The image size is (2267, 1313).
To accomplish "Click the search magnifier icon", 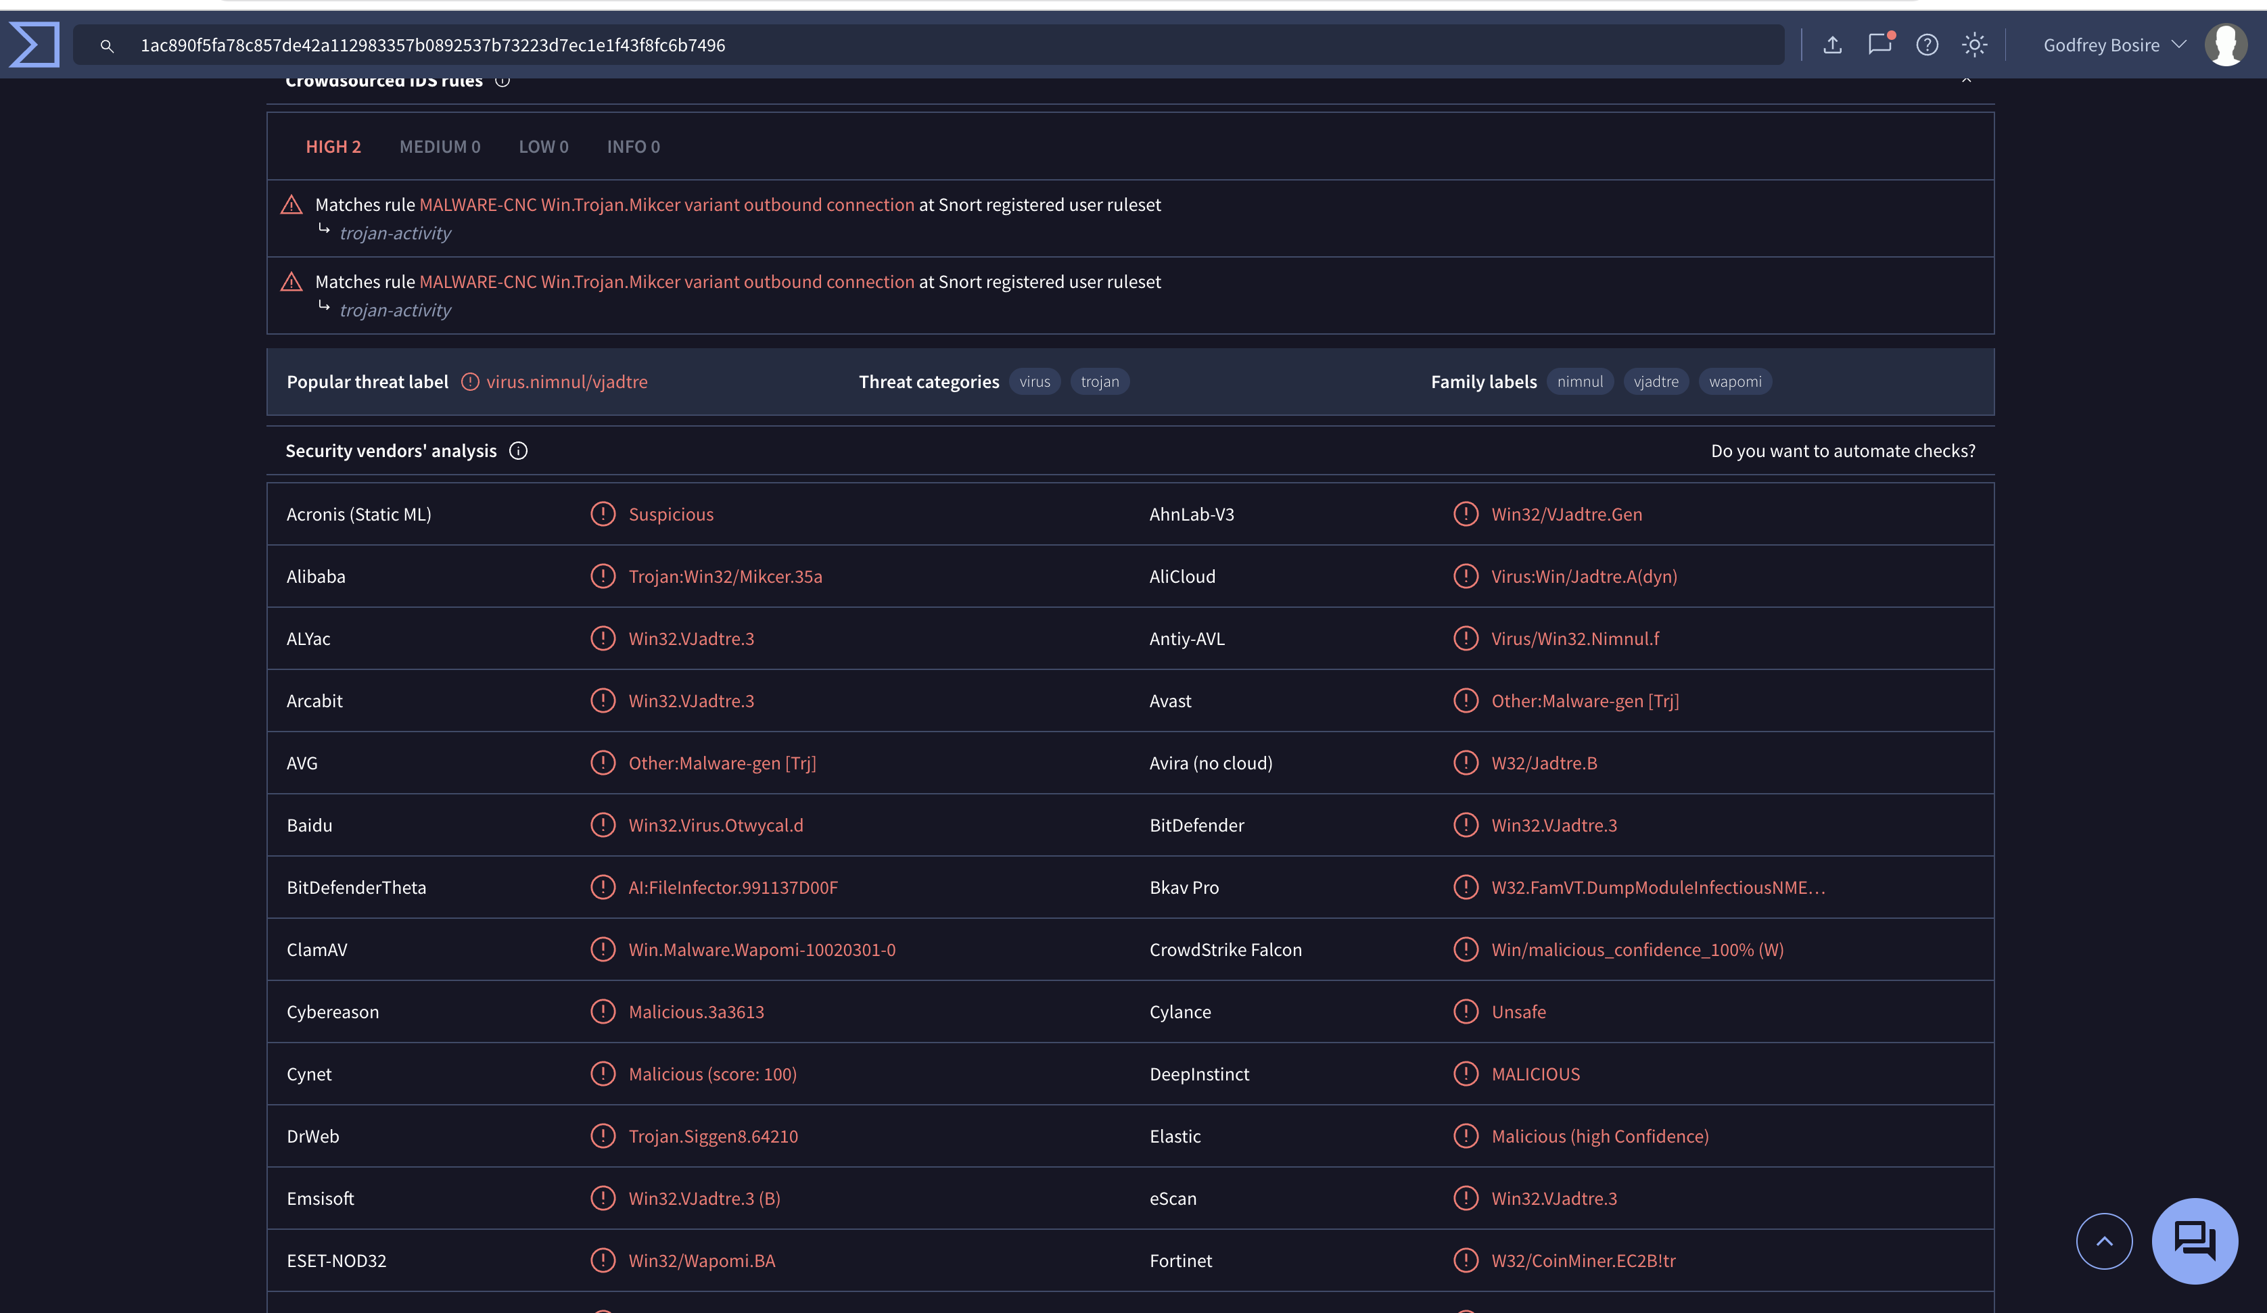I will point(107,45).
